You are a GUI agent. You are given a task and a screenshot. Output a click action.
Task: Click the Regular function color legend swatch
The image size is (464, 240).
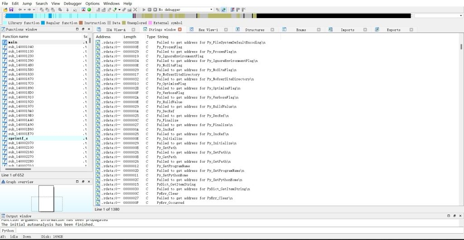click(x=43, y=23)
